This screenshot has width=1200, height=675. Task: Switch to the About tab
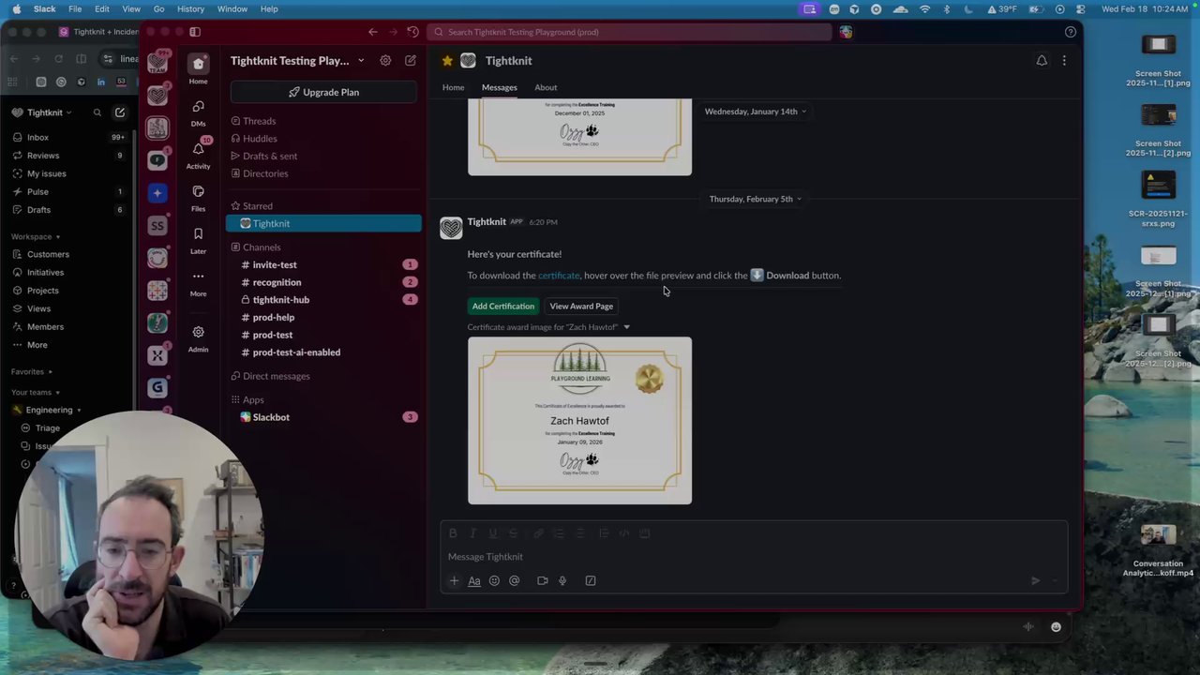(x=546, y=87)
